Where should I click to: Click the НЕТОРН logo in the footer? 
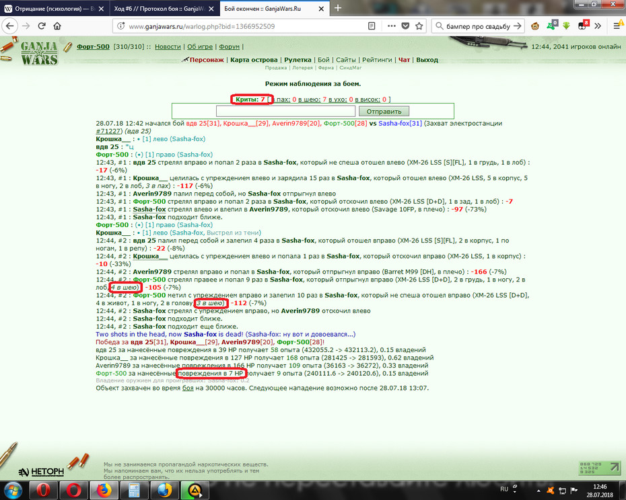pyautogui.click(x=41, y=472)
